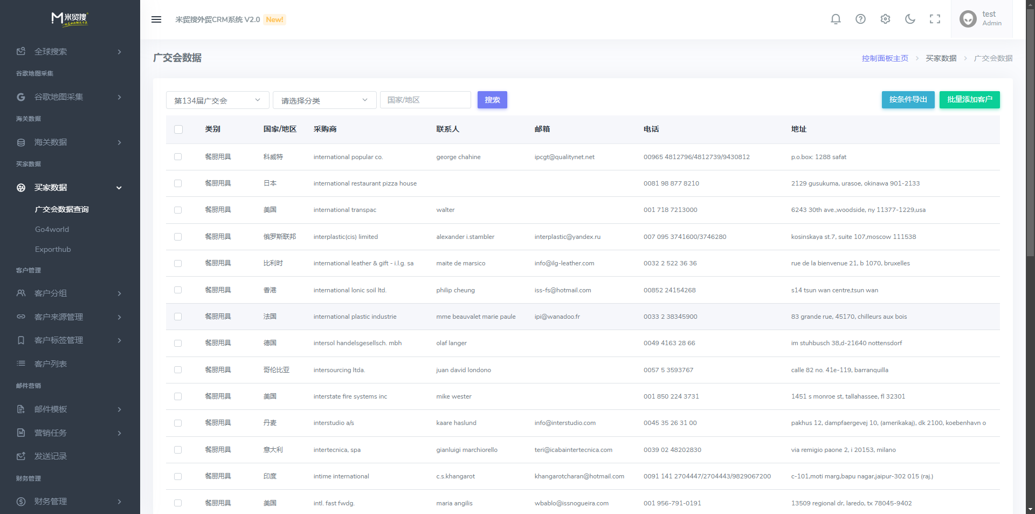Click the 营销任务 icon in sidebar
The width and height of the screenshot is (1035, 514).
click(x=21, y=433)
